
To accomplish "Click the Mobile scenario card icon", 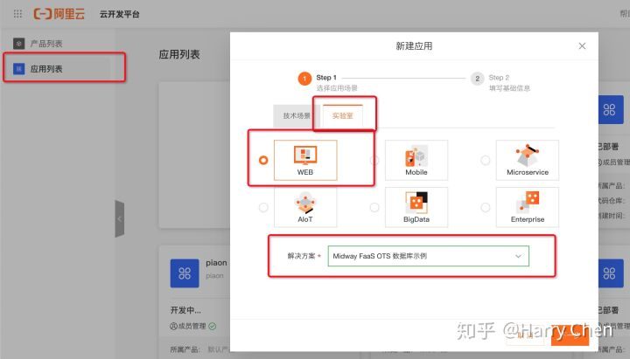I will click(416, 156).
